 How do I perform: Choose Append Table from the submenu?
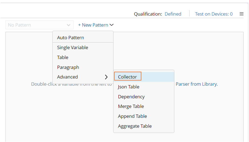(x=132, y=116)
